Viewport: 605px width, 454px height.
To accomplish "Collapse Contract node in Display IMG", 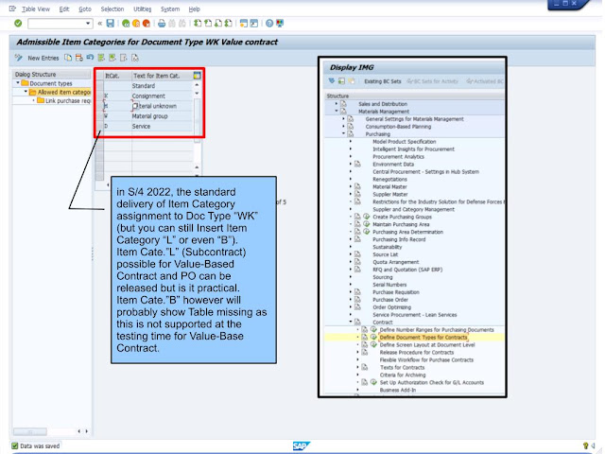I will (351, 322).
